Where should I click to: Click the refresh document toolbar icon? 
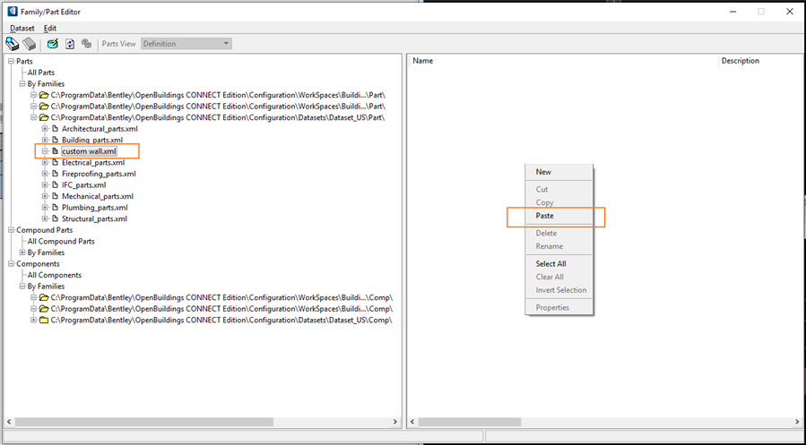pyautogui.click(x=69, y=44)
